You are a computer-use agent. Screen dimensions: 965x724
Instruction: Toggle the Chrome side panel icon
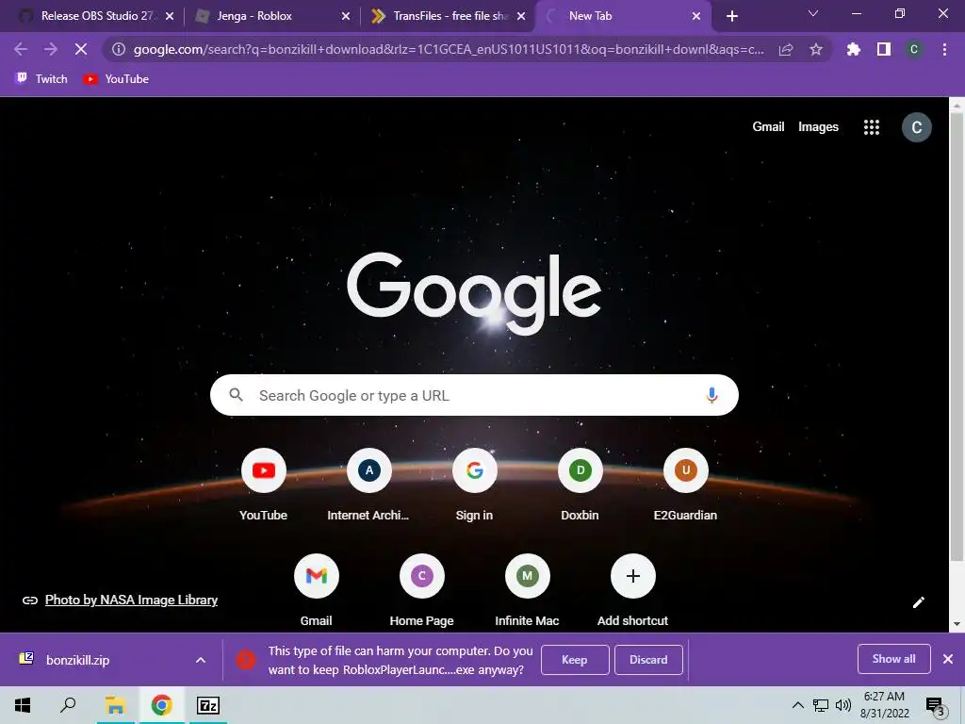coord(884,49)
